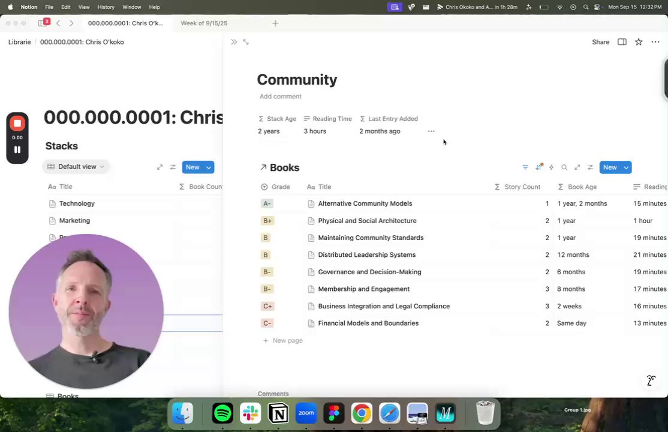Click the A- grade tag
The height and width of the screenshot is (432, 668).
[x=267, y=203]
